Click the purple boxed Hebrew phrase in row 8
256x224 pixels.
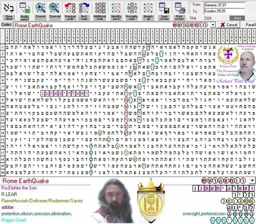click(65, 93)
